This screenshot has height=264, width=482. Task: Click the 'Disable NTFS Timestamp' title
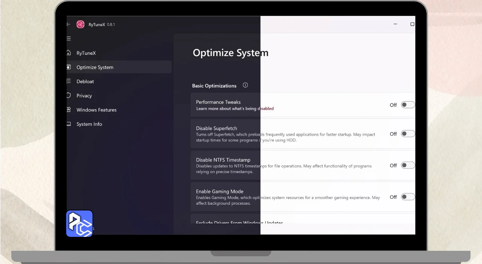pyautogui.click(x=223, y=160)
